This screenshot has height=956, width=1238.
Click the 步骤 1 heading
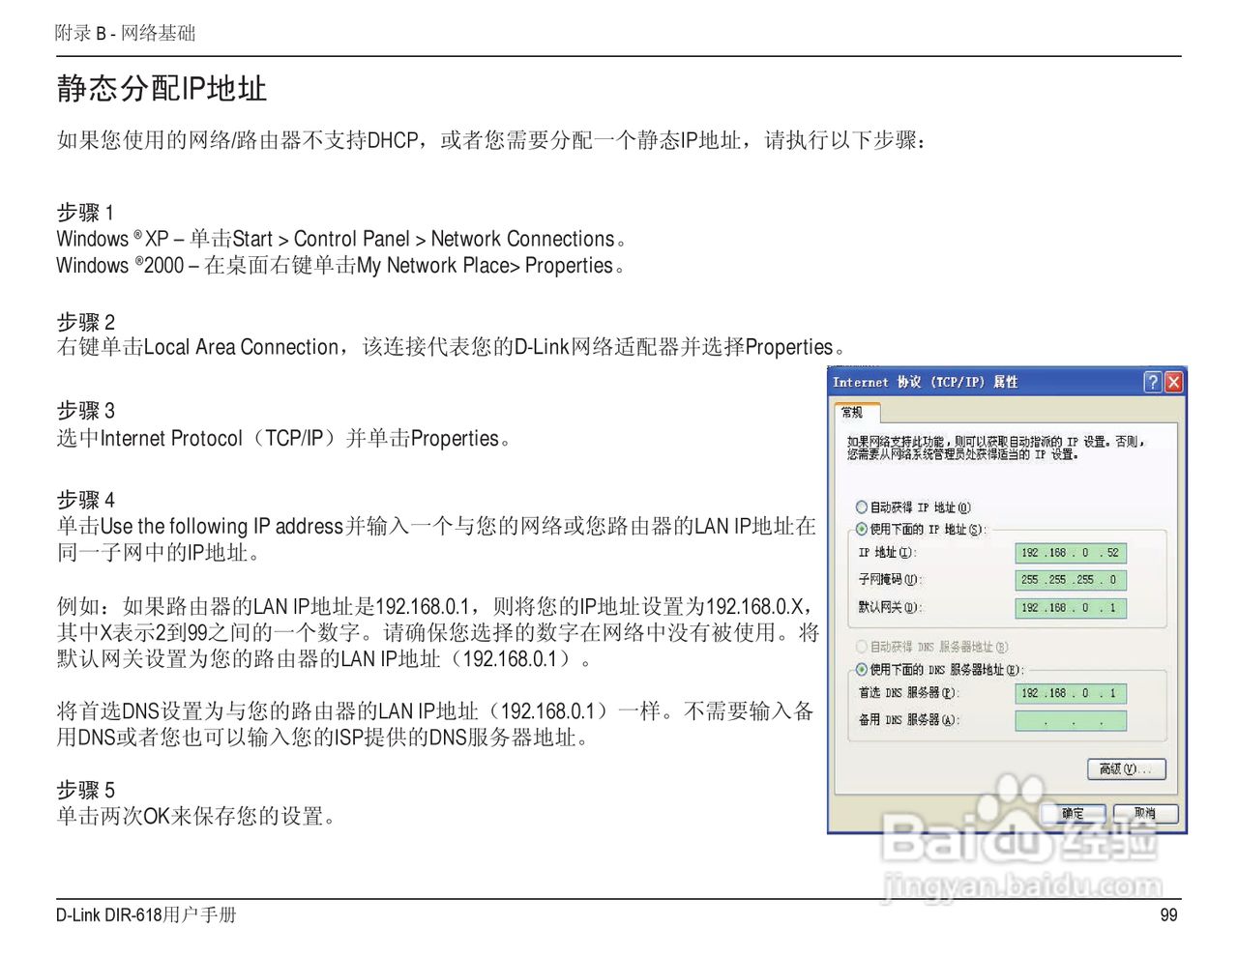(85, 213)
